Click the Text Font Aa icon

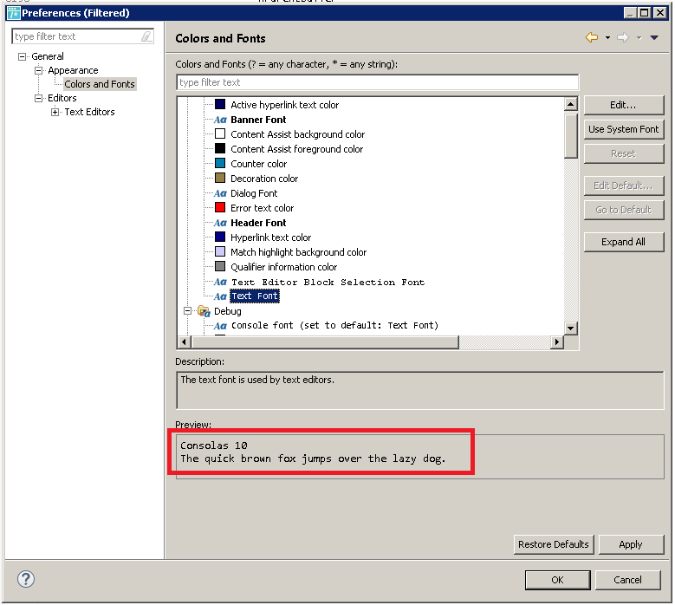(x=220, y=296)
